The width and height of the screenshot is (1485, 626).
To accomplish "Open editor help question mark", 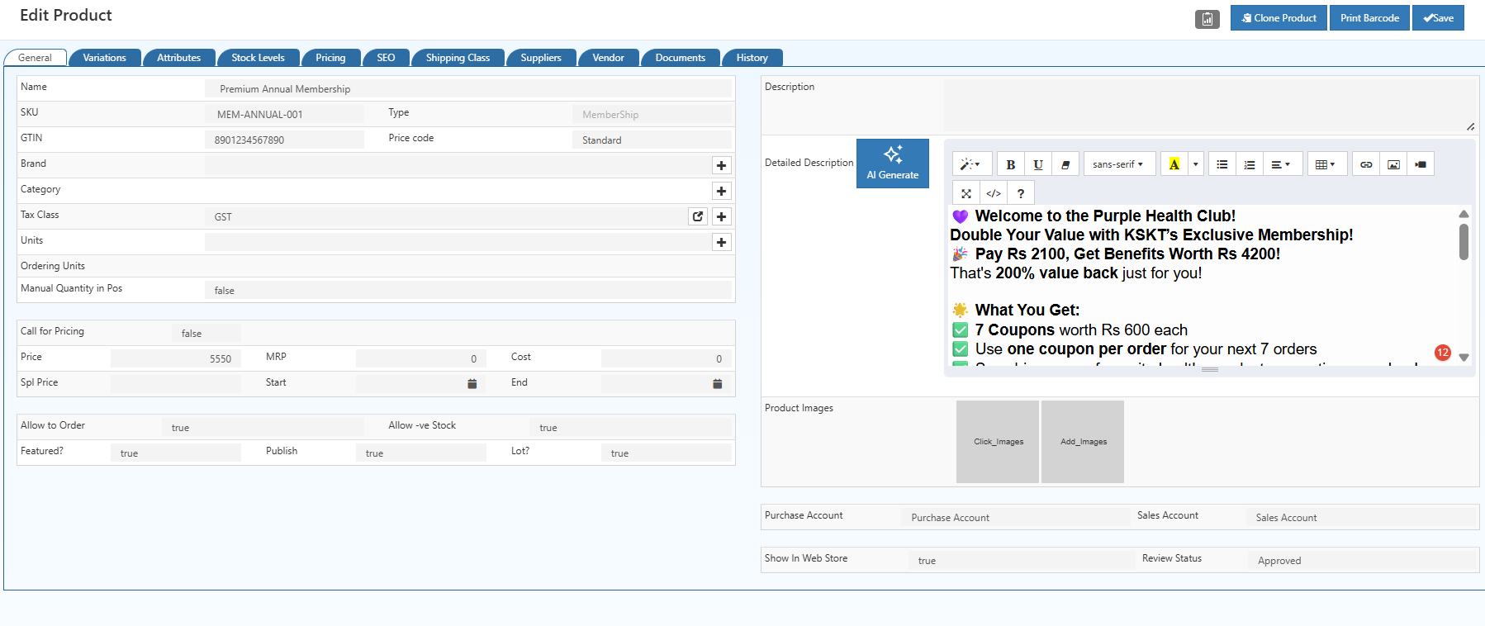I will pos(1021,193).
